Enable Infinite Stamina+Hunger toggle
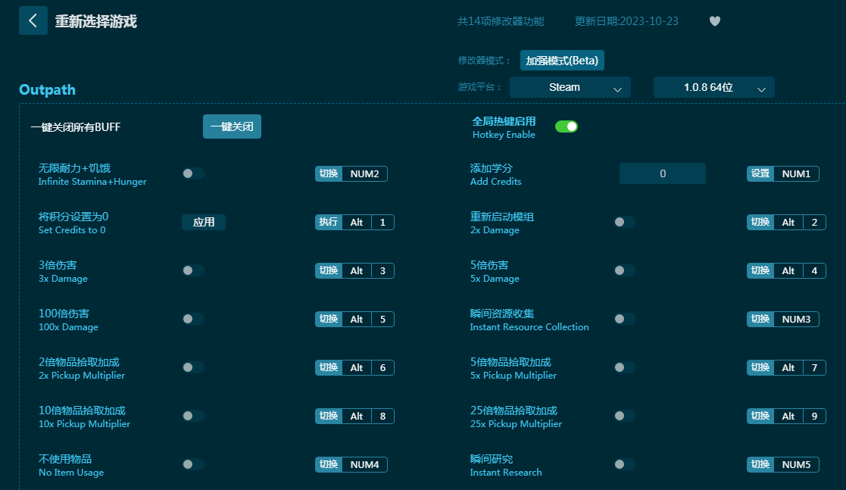The image size is (846, 490). (x=193, y=173)
